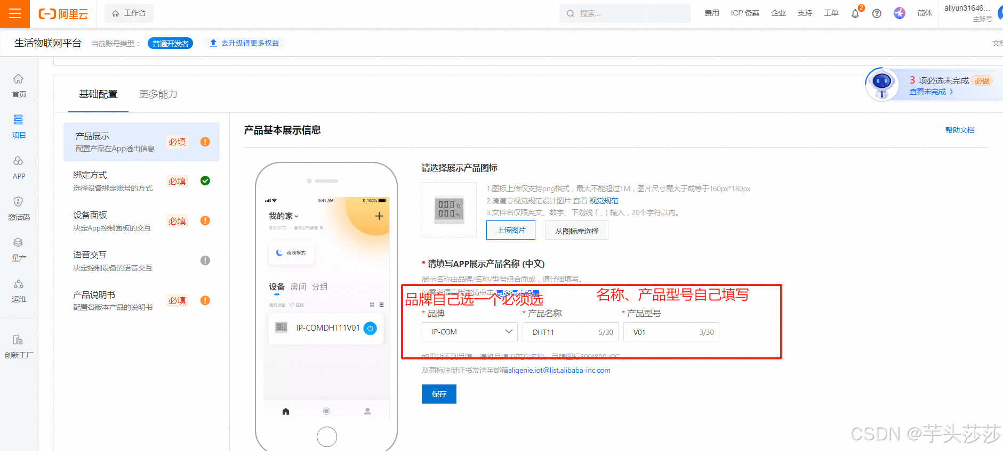The width and height of the screenshot is (1003, 451).
Task: Open 创新工厂 in left sidebar
Action: [x=19, y=347]
